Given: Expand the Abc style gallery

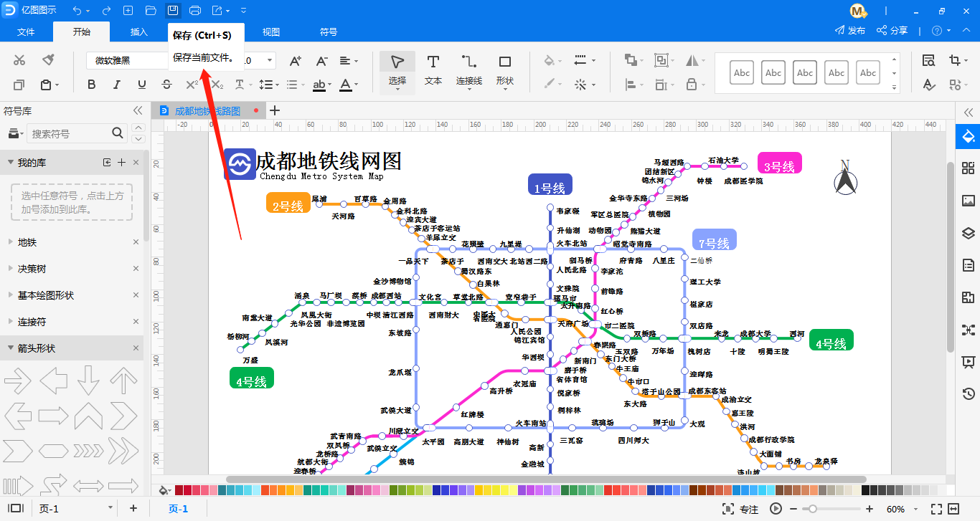Looking at the screenshot, I should pos(894,87).
